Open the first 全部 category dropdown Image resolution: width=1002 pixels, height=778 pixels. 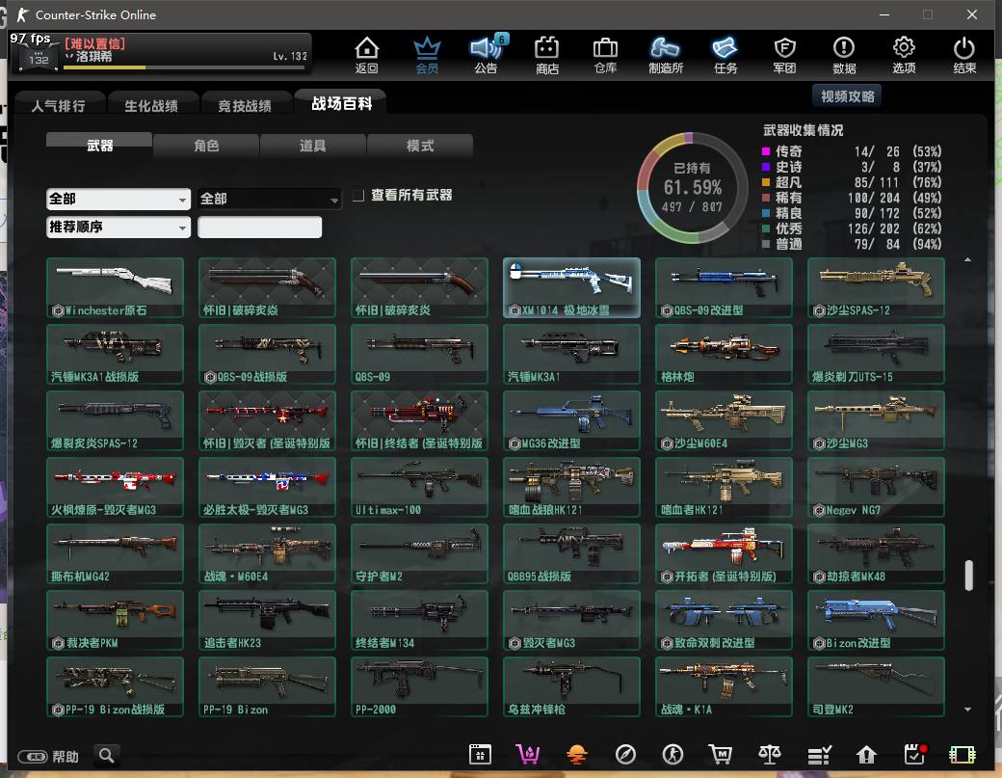(119, 199)
